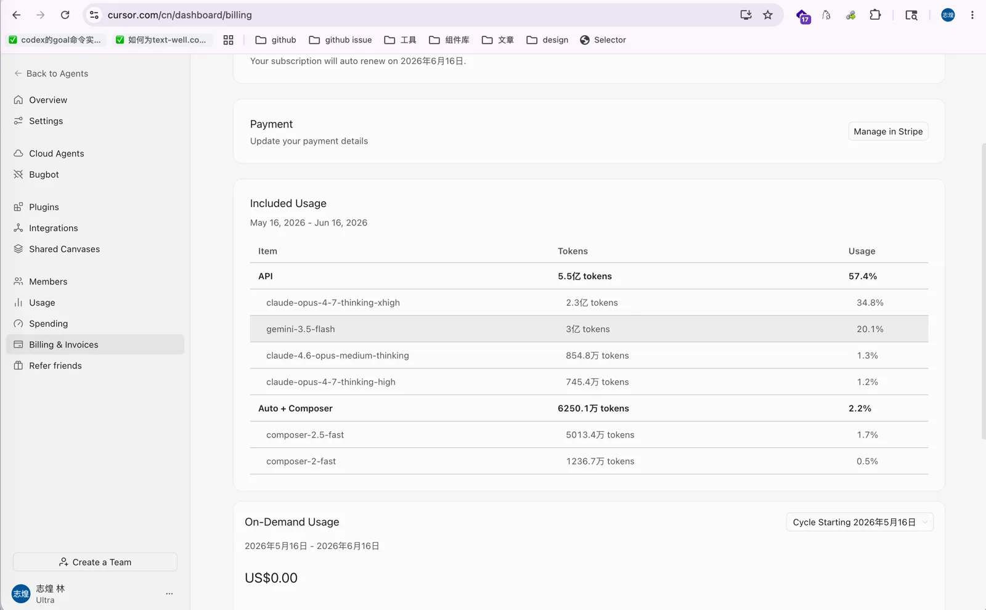Open the 如何为text-well bookmark
This screenshot has width=986, height=610.
click(x=162, y=40)
